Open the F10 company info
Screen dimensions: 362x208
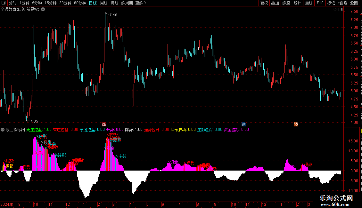tap(320, 3)
